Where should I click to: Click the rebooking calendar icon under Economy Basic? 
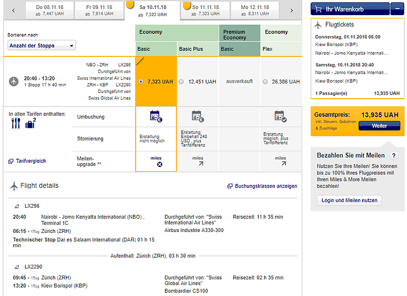pos(155,116)
